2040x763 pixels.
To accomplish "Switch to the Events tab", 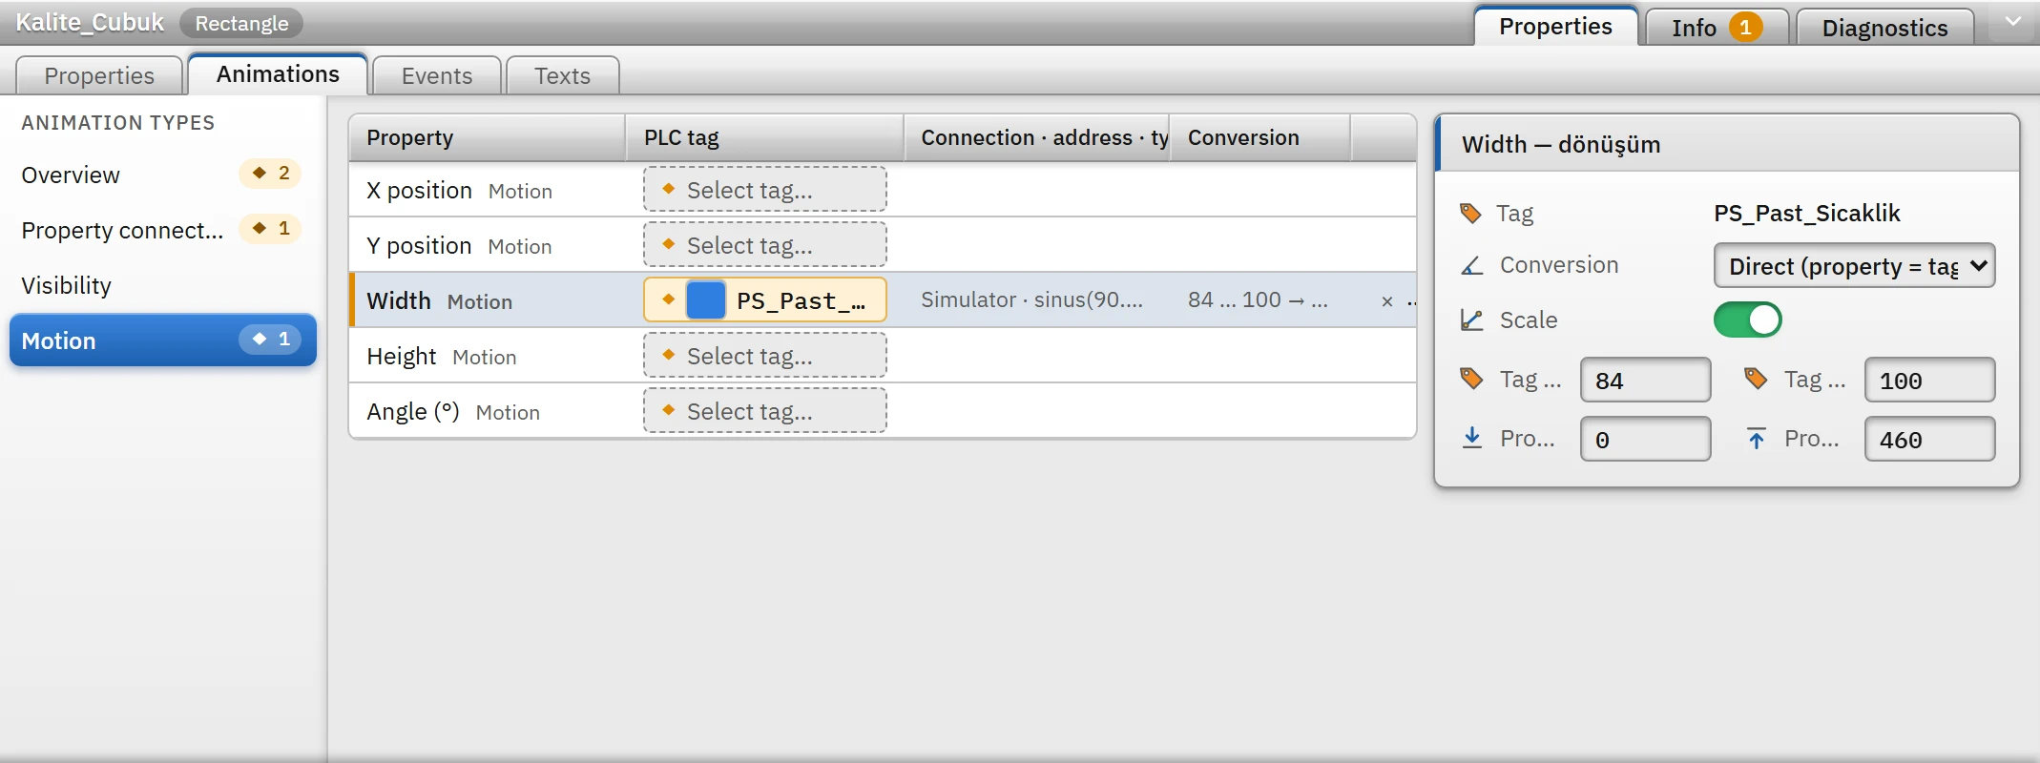I will point(437,75).
